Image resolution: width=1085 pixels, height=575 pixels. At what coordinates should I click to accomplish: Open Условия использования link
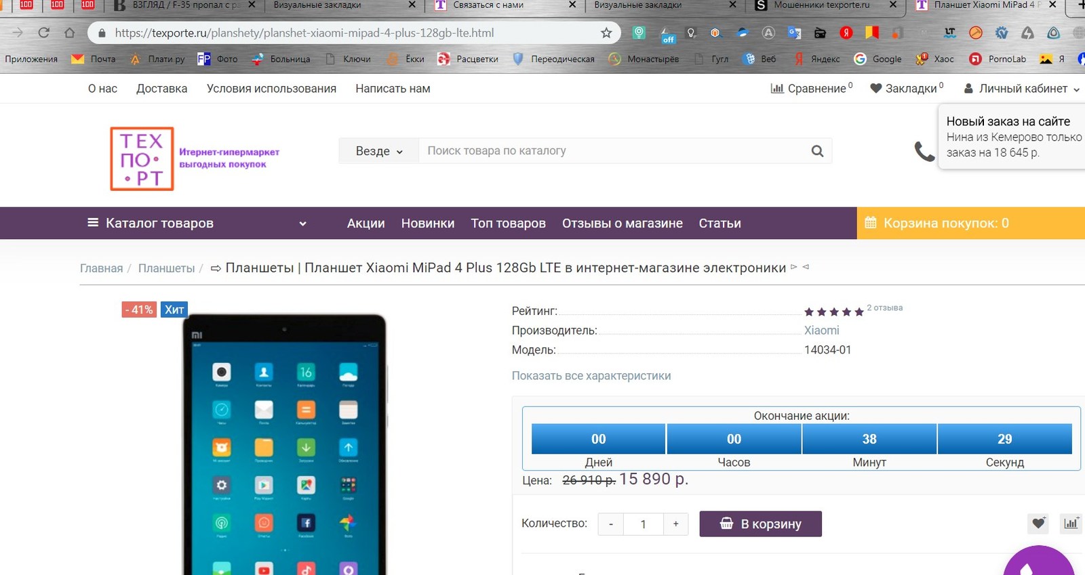271,88
